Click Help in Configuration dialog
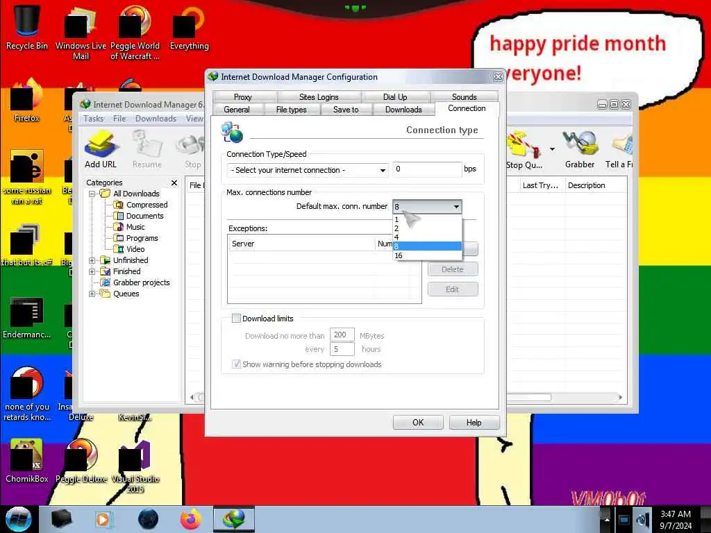 [x=474, y=423]
